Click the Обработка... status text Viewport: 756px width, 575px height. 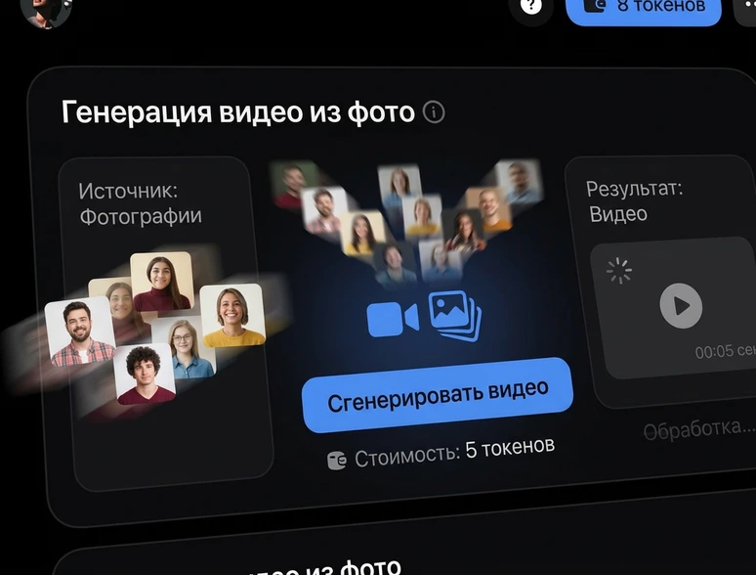point(698,428)
